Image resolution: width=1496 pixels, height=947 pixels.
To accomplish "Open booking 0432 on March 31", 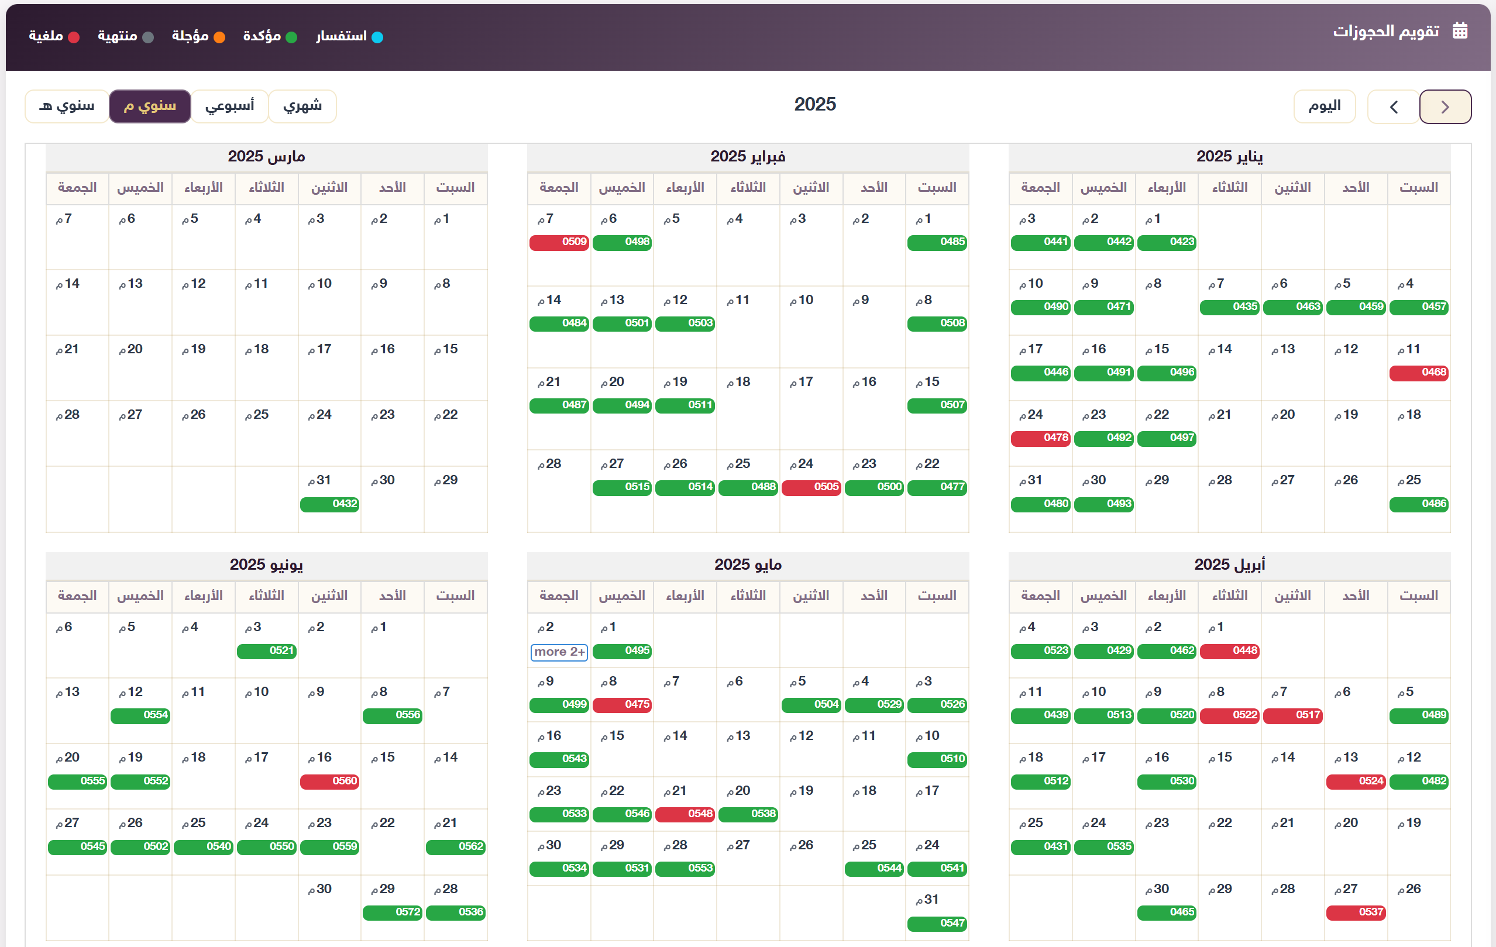I will click(x=329, y=504).
